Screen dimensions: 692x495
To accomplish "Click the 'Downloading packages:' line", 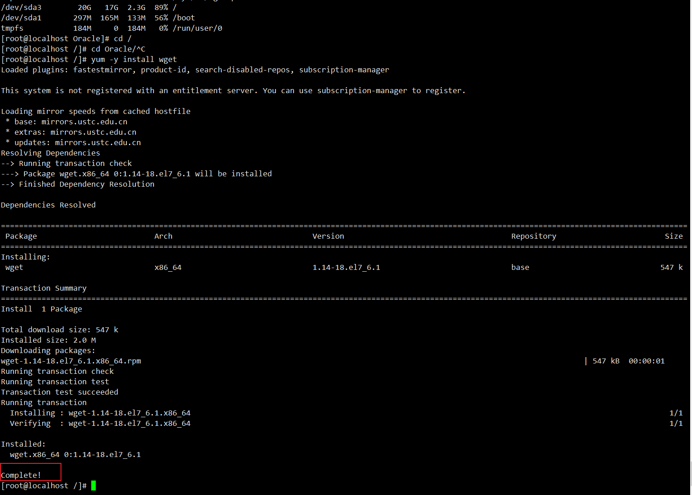I will (x=48, y=350).
